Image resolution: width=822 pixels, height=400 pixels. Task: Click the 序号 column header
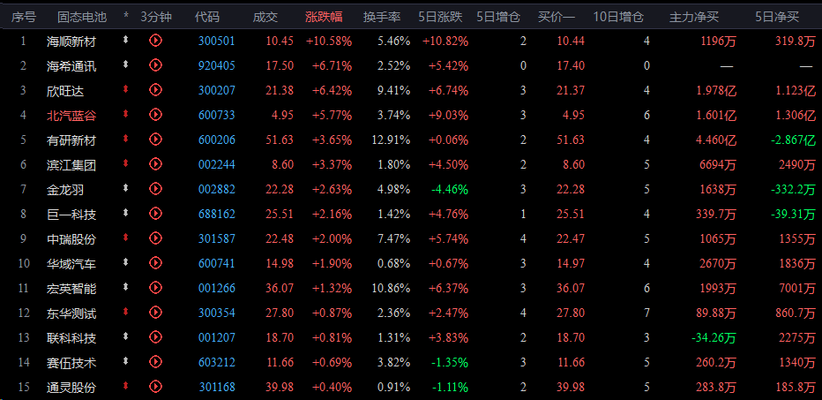(x=24, y=17)
